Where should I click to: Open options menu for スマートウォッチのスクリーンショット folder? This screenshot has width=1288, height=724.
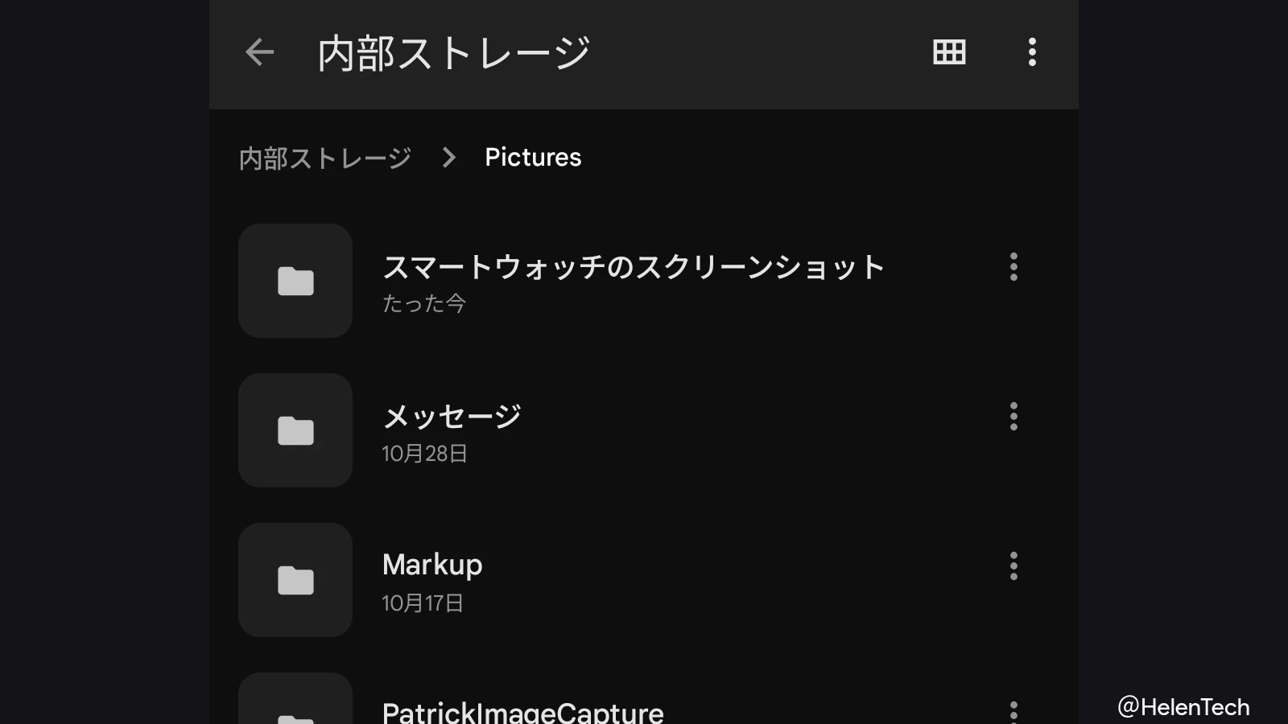click(1013, 267)
